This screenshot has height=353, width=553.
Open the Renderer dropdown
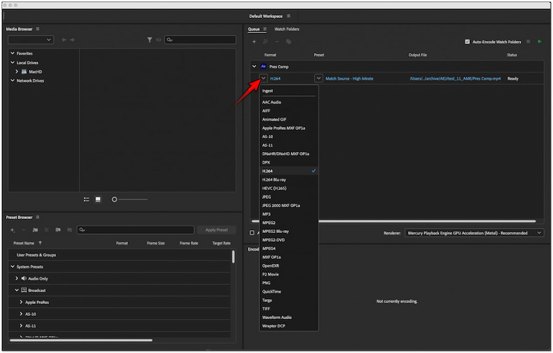tap(474, 233)
